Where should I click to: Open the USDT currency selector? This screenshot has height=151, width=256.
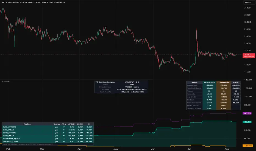click(x=248, y=2)
